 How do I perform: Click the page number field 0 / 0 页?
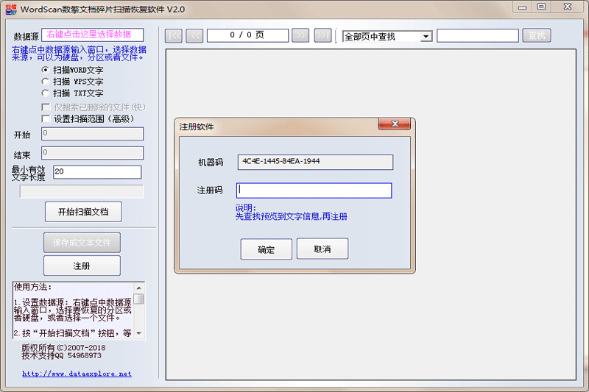[x=248, y=35]
